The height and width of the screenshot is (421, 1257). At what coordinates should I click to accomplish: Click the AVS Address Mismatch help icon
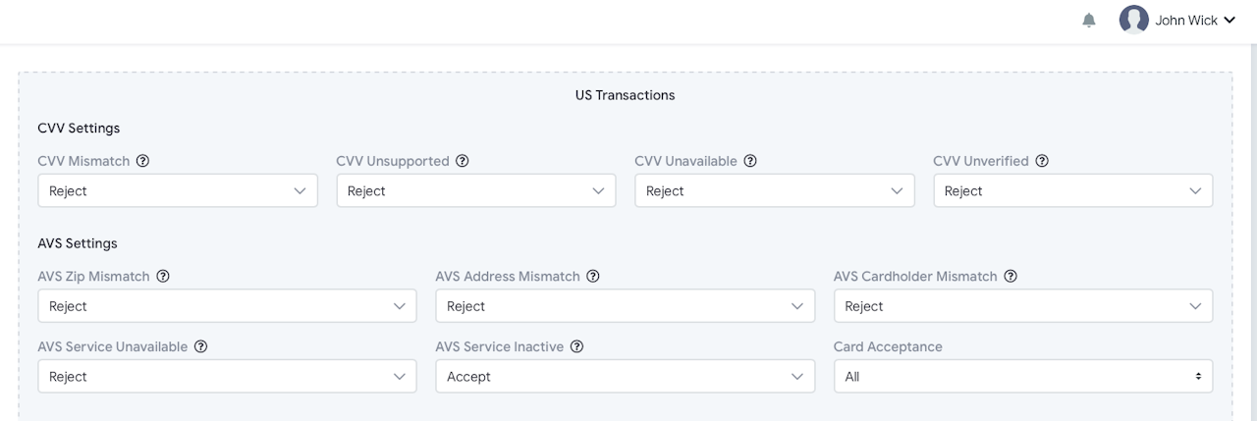593,277
